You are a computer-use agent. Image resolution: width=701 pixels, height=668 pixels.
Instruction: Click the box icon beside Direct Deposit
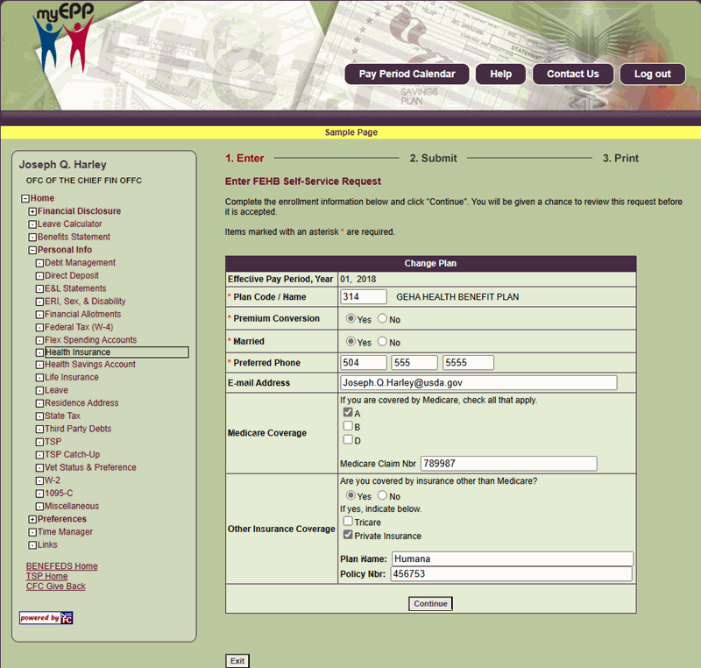39,276
